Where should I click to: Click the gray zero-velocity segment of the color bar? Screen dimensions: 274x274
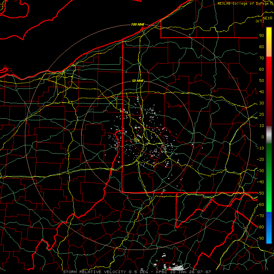(x=269, y=135)
